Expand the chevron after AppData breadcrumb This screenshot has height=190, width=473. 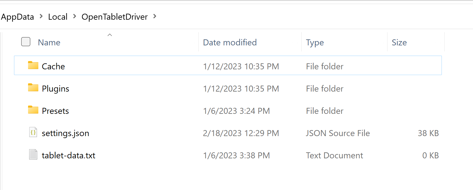(41, 17)
